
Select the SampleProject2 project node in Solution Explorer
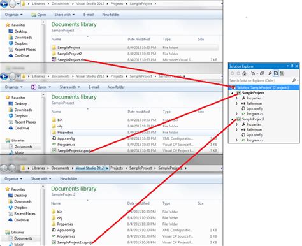click(x=253, y=119)
